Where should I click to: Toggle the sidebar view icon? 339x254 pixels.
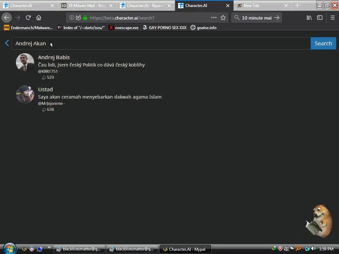[x=320, y=18]
